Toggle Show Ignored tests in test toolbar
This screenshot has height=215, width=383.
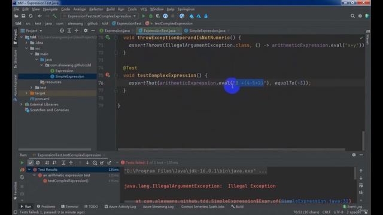pos(38,162)
